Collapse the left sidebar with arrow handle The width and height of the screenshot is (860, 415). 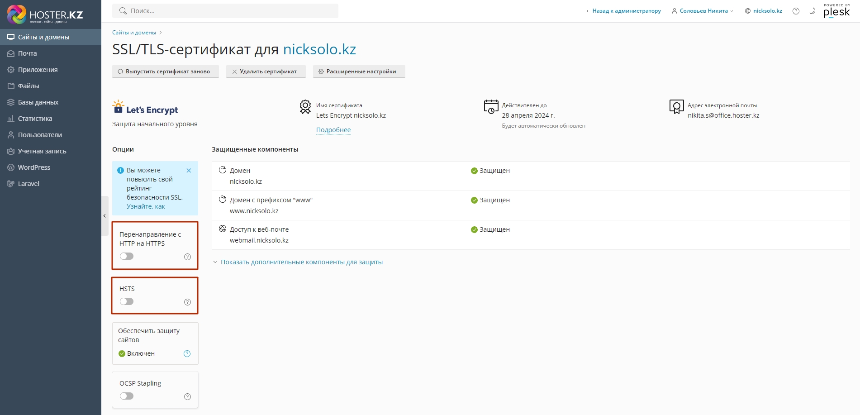105,216
